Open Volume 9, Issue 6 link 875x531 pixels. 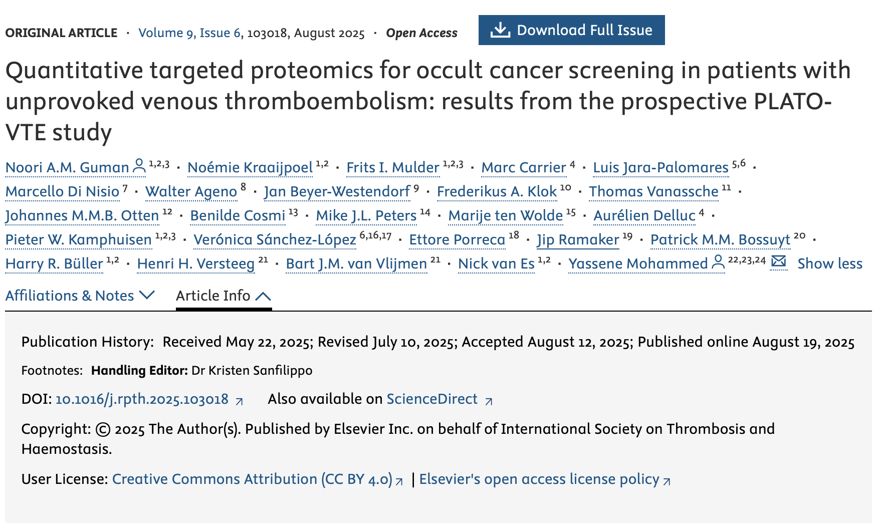[x=189, y=33]
